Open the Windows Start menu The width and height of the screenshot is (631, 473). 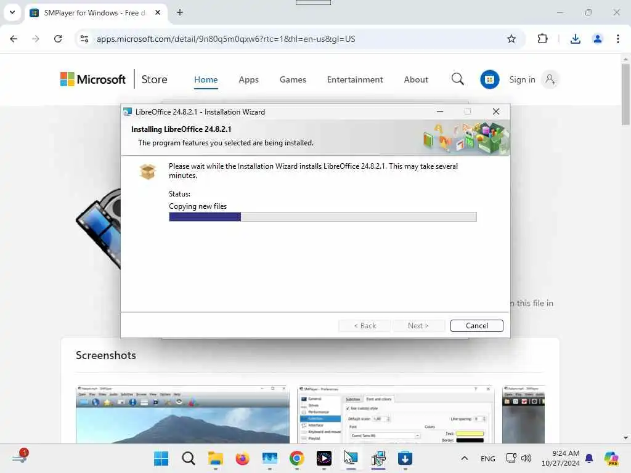pos(161,458)
